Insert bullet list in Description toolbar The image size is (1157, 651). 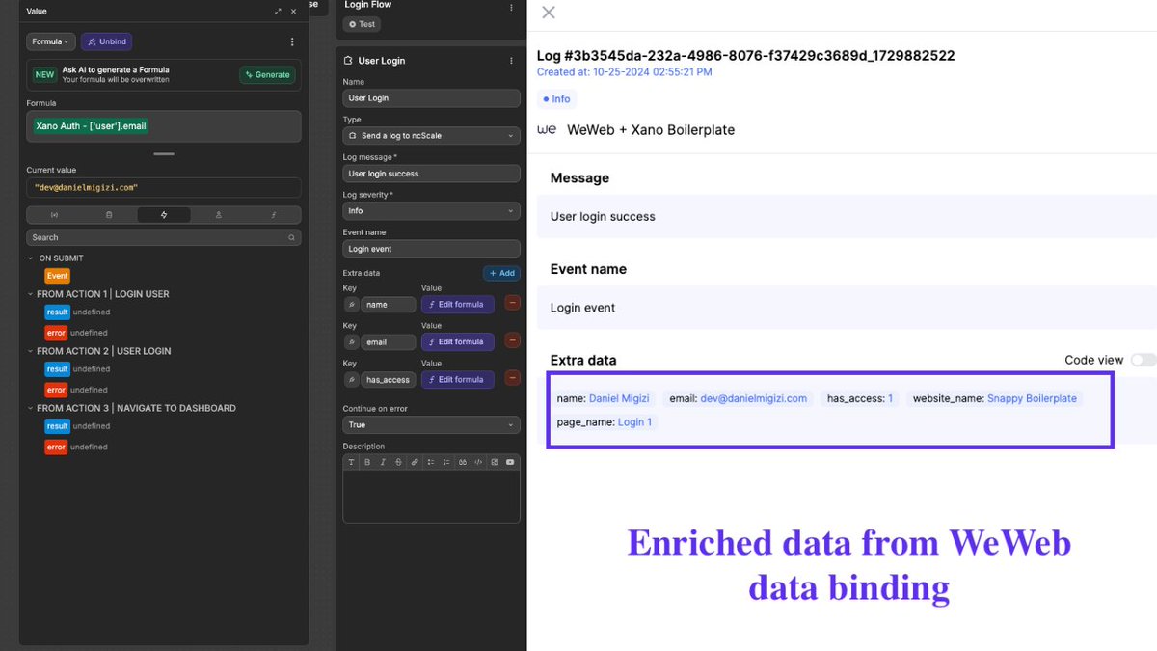pos(431,462)
